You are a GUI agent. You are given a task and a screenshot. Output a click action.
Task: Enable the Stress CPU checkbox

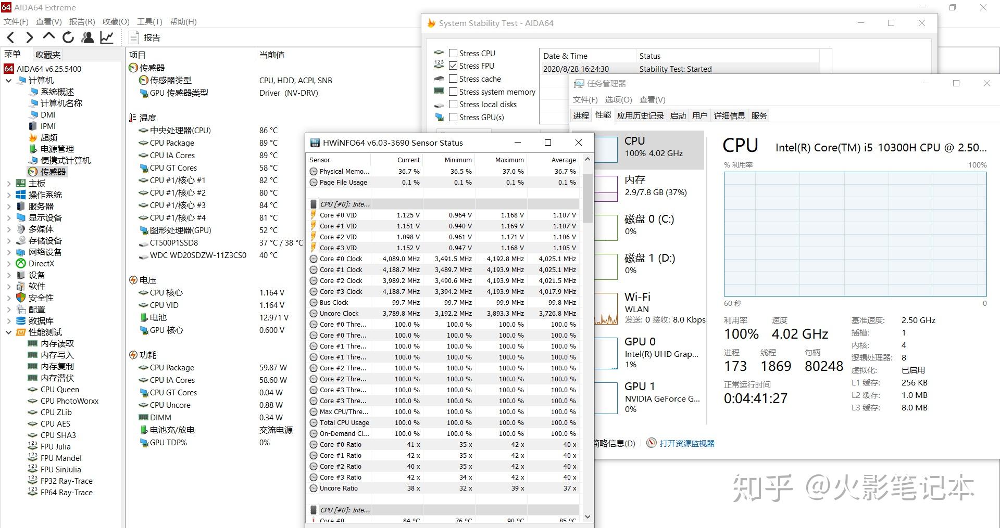tap(453, 53)
